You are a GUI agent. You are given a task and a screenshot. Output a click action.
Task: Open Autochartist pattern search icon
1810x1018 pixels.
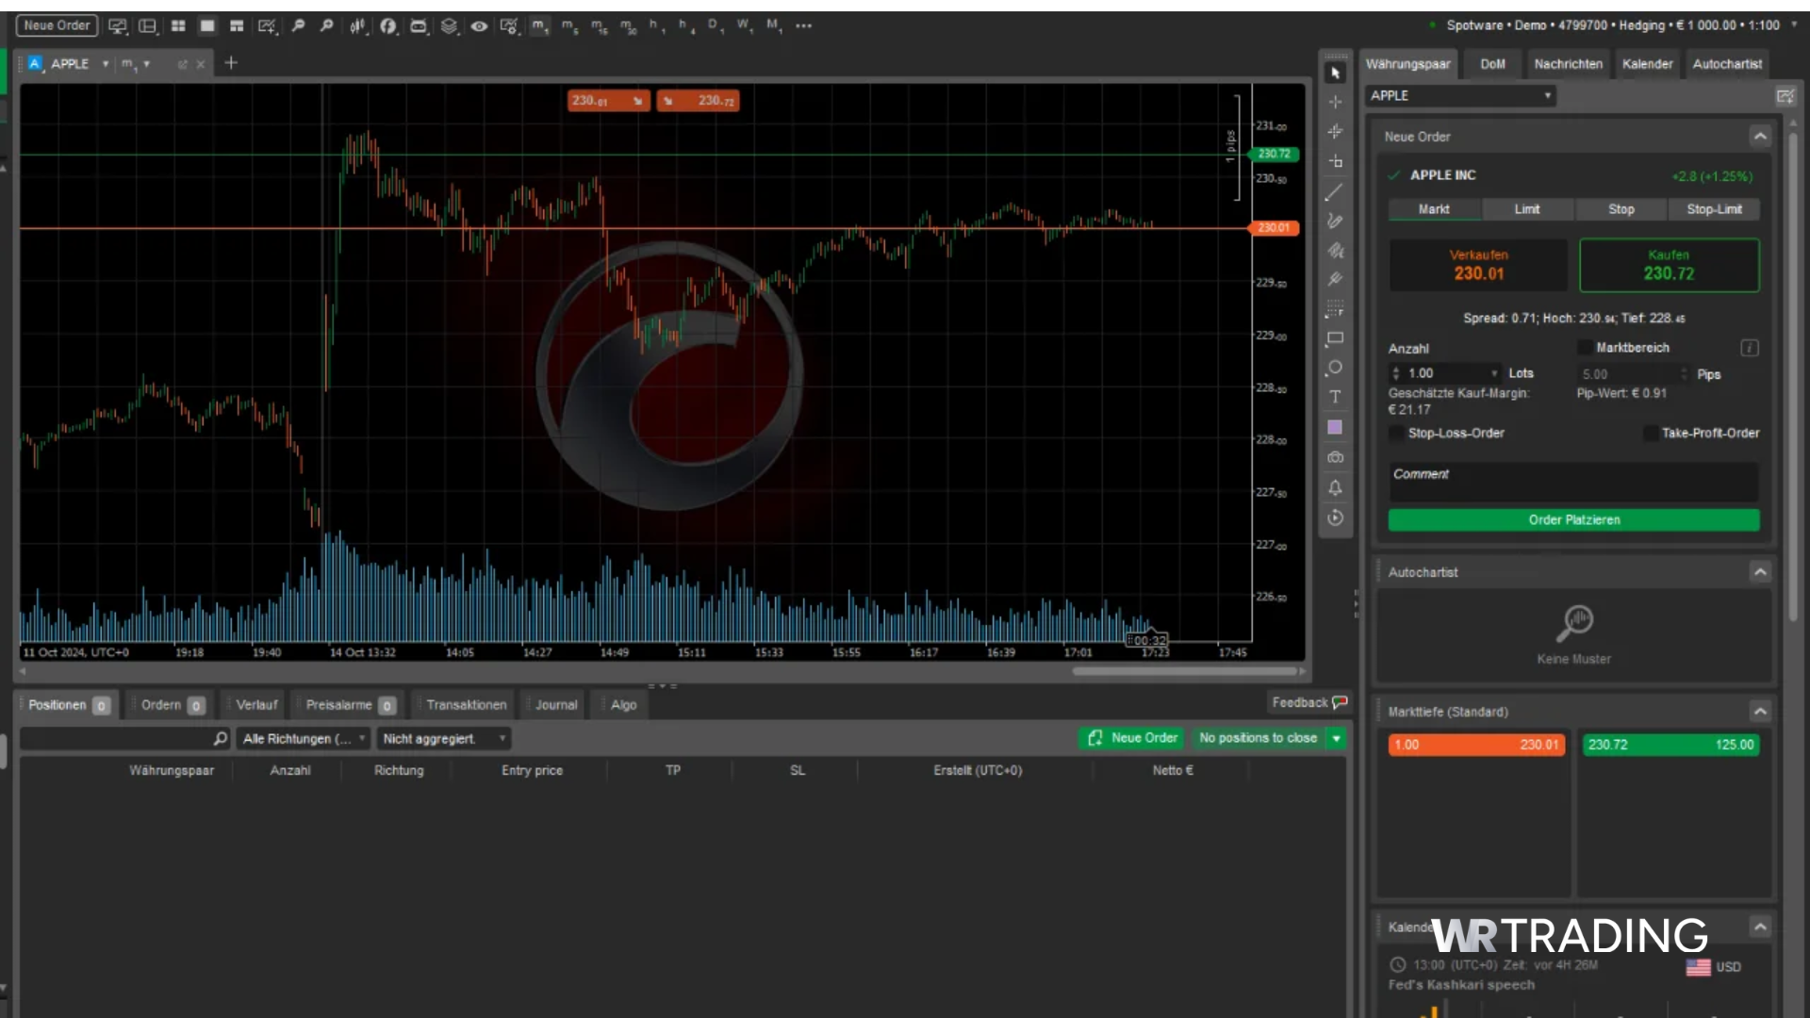point(1574,621)
